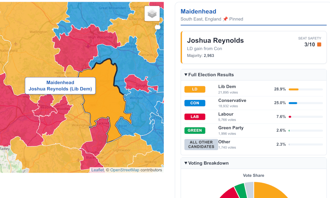Viewport: 330px width, 198px height.
Task: Click the orange seat safety square
Action: pyautogui.click(x=319, y=44)
